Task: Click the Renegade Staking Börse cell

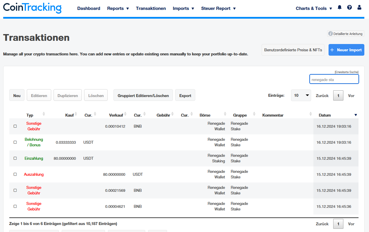Action: (216, 158)
